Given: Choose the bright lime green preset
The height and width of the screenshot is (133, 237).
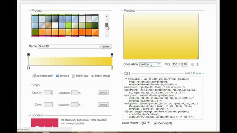Looking at the screenshot, I should pyautogui.click(x=69, y=25).
